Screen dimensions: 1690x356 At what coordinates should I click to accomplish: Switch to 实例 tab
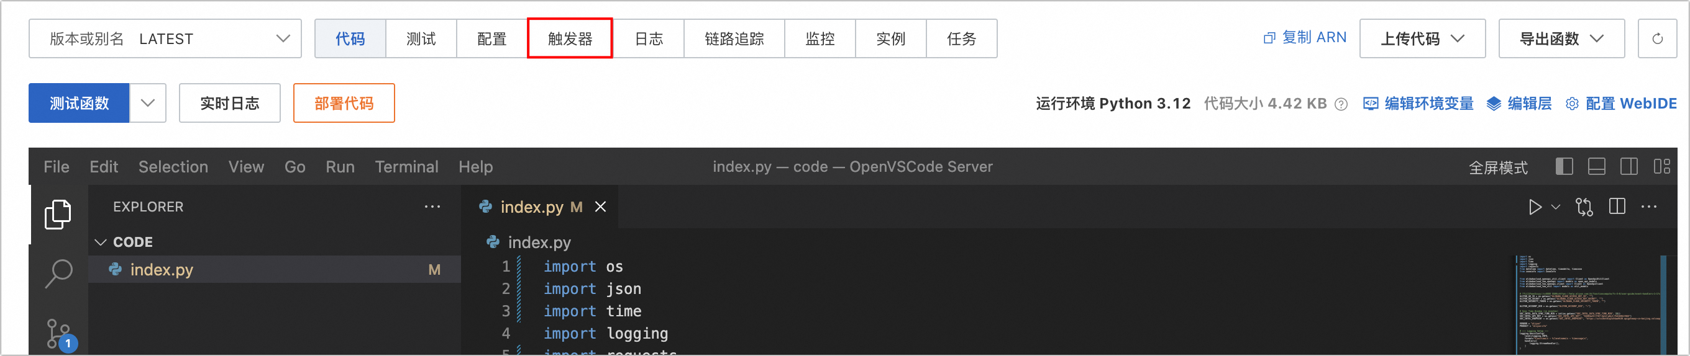891,38
